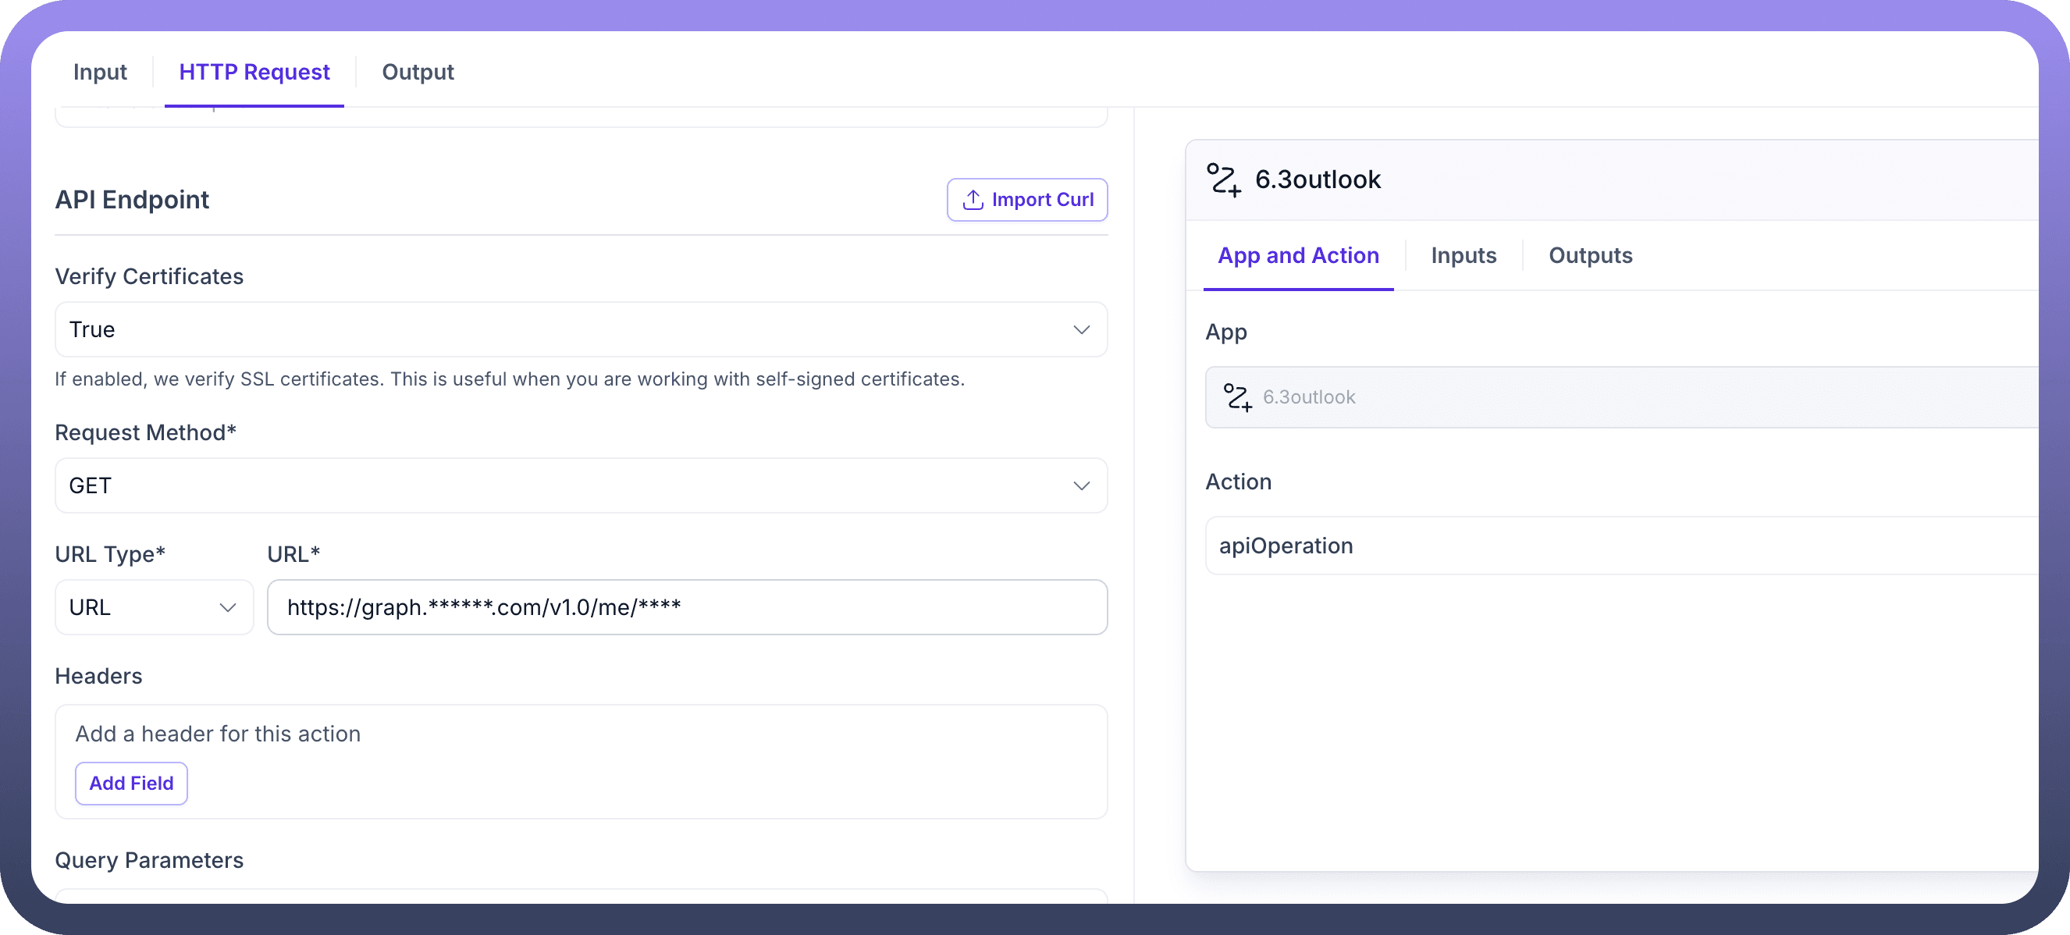Viewport: 2070px width, 935px height.
Task: Select the HTTP Request tab
Action: coord(254,73)
